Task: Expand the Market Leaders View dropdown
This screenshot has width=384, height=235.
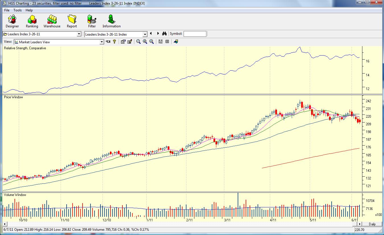Action: click(102, 42)
